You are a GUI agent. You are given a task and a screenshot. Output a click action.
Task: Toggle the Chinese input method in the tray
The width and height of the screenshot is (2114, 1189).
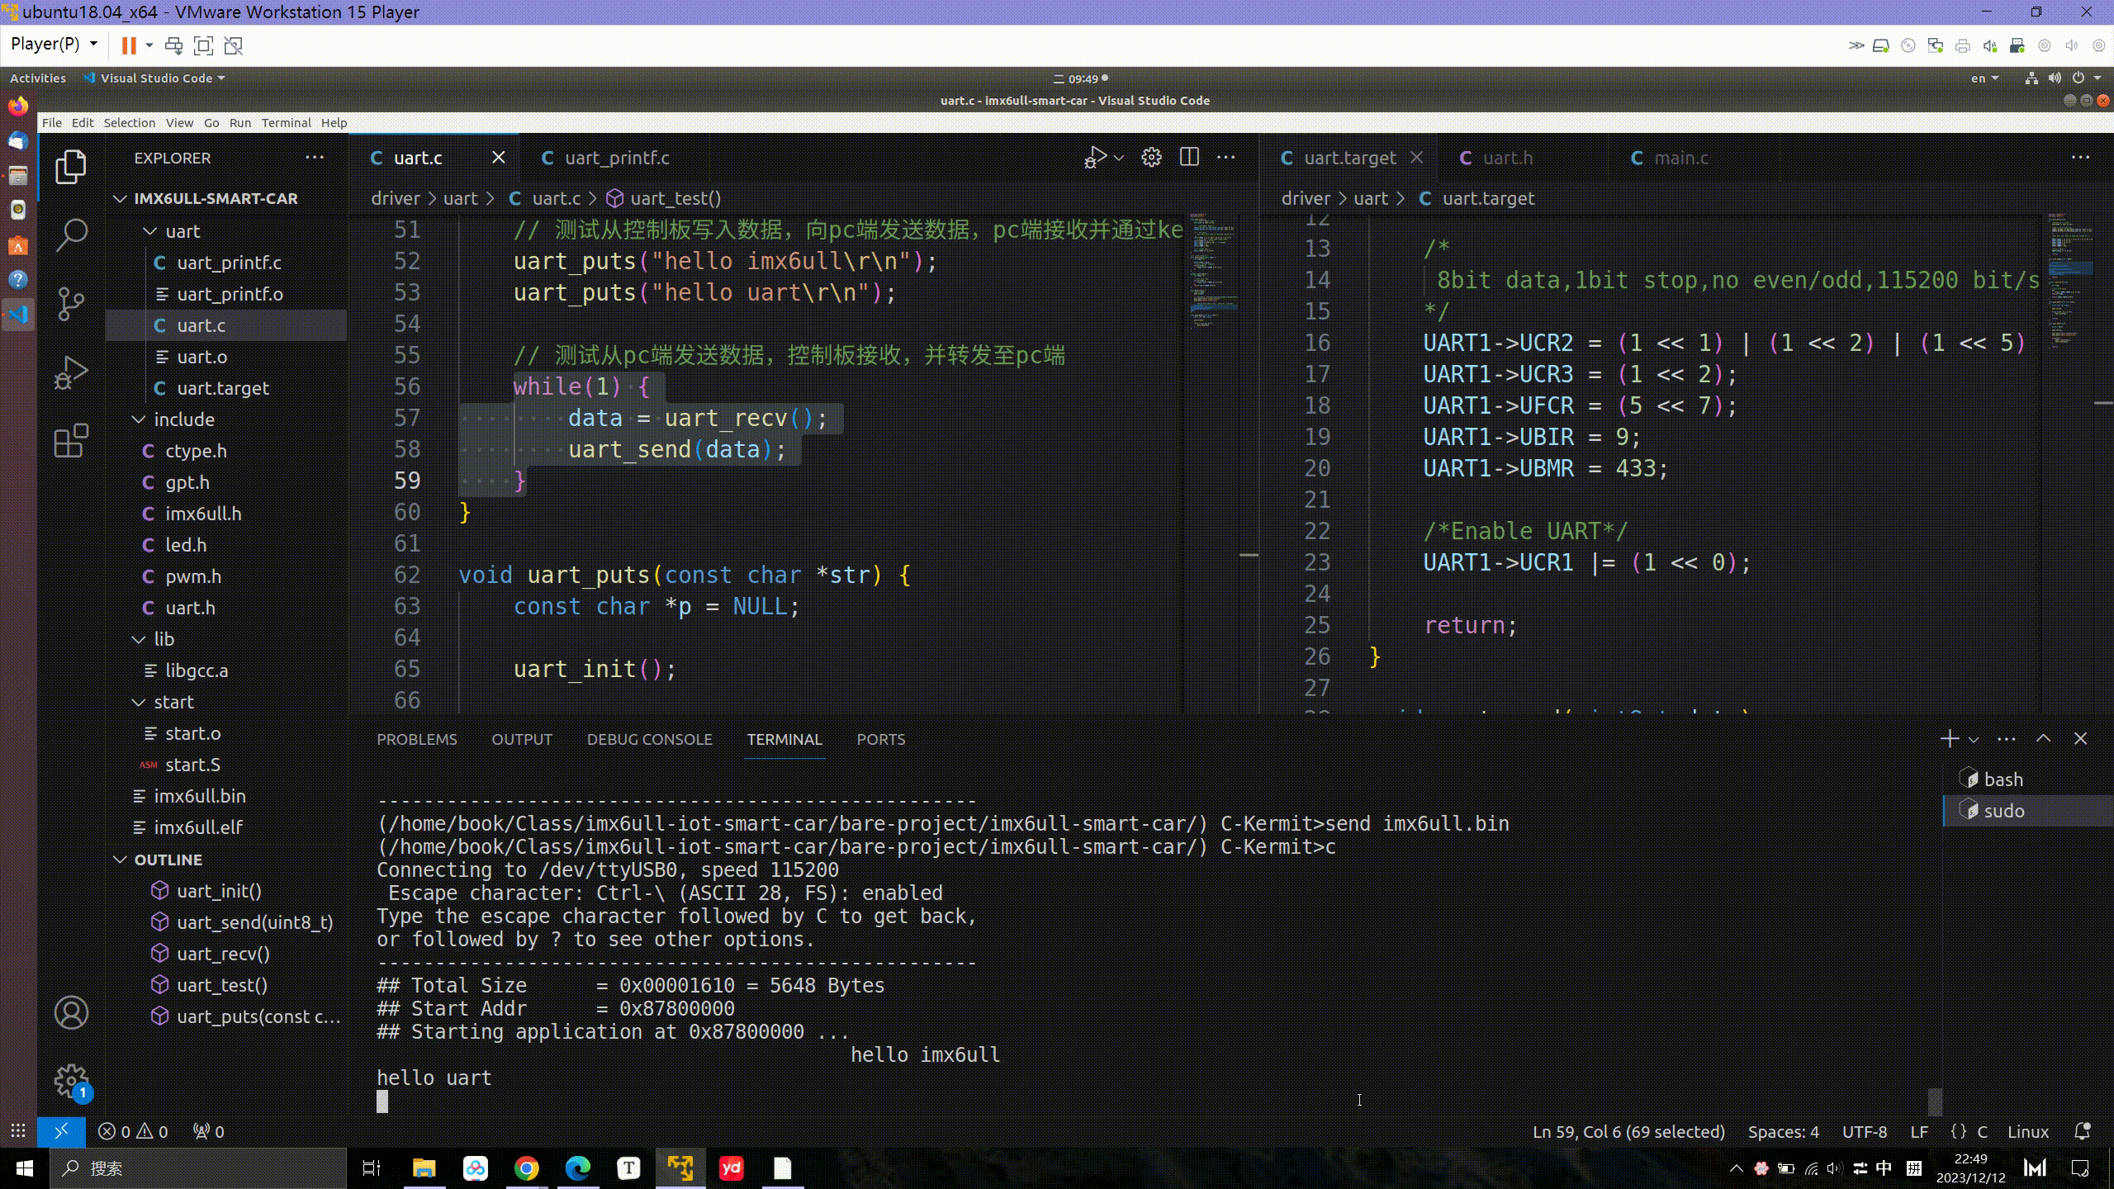coord(1882,1168)
